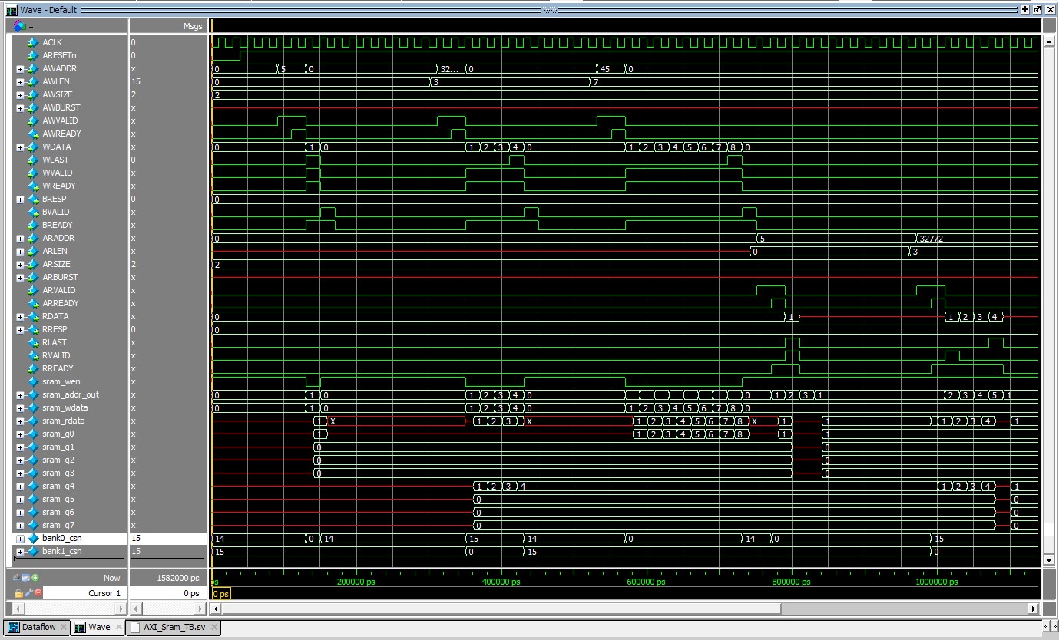Click the Cursor 1 value 0 ps

[x=191, y=593]
